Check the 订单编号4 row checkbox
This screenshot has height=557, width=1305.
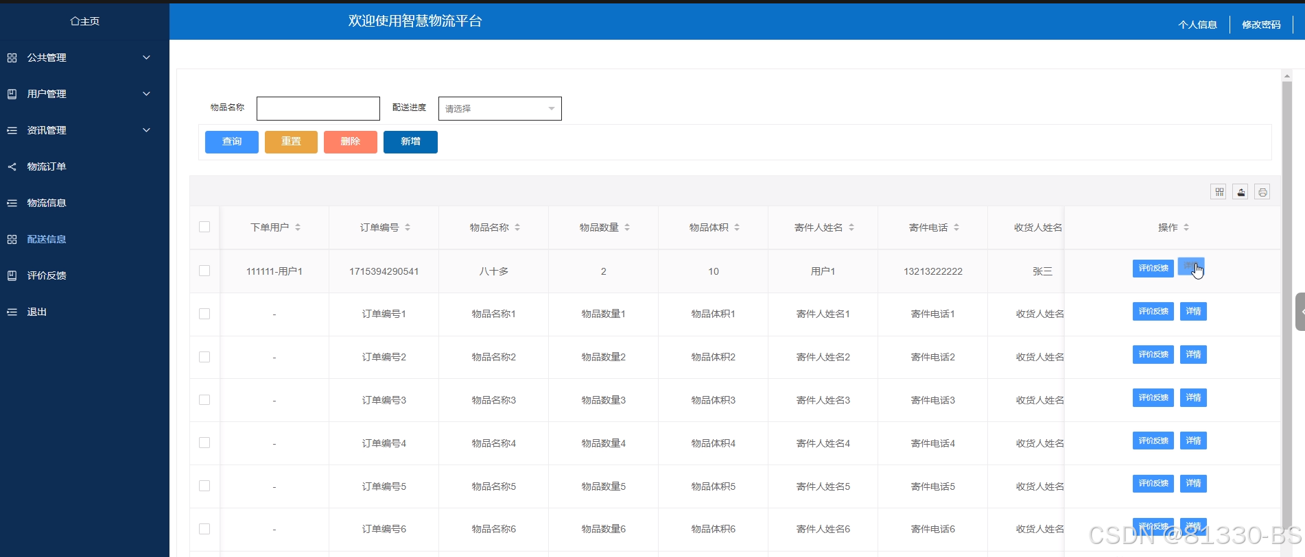click(204, 443)
